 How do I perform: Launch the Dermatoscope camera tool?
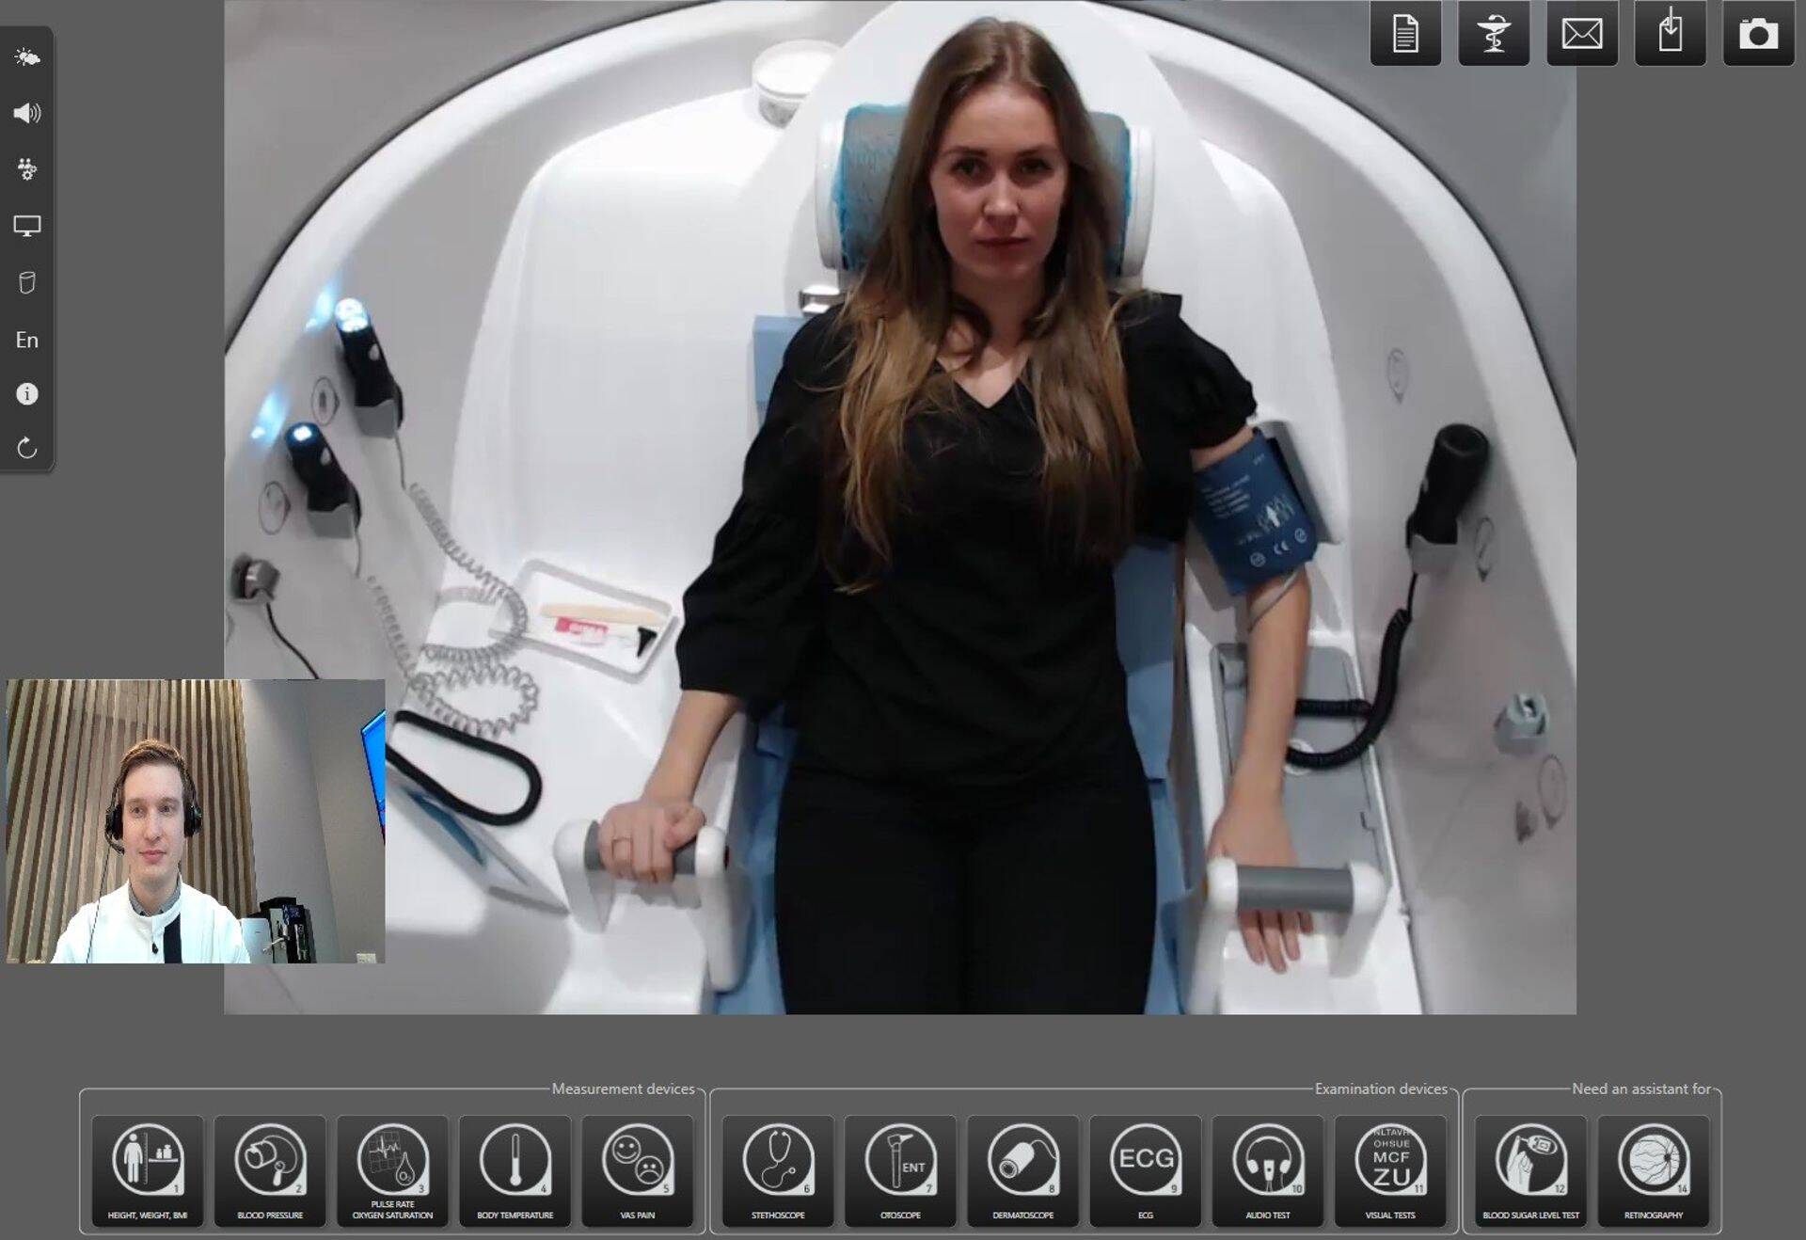1022,1169
